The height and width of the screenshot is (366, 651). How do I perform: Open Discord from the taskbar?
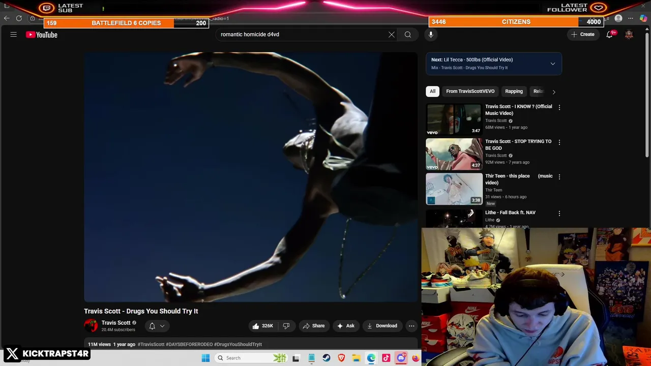(401, 358)
